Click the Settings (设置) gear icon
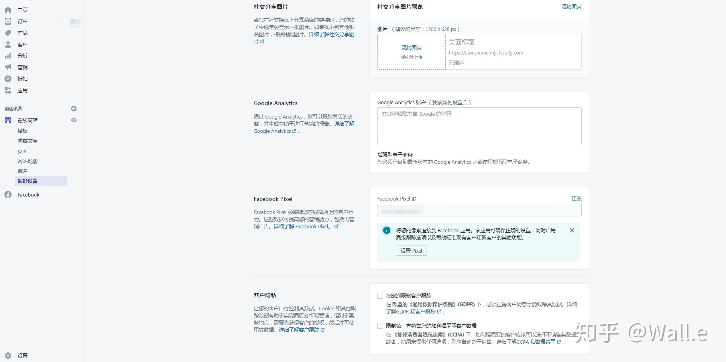This screenshot has height=362, width=726. 8,356
